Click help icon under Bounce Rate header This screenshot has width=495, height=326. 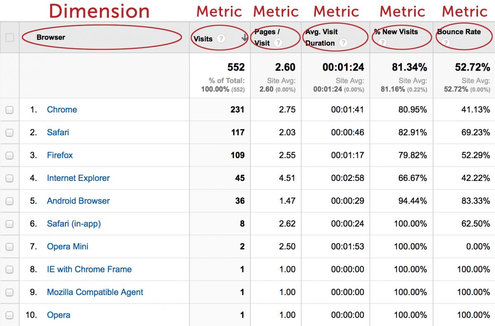pyautogui.click(x=445, y=42)
